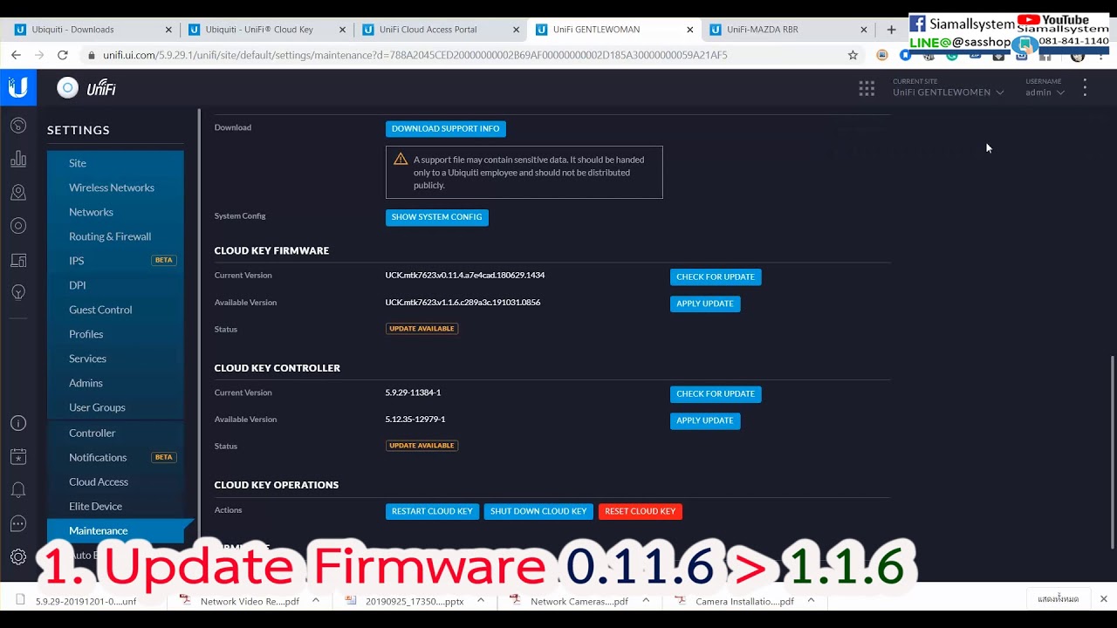Check for update under Cloud Key Controller

(x=716, y=394)
